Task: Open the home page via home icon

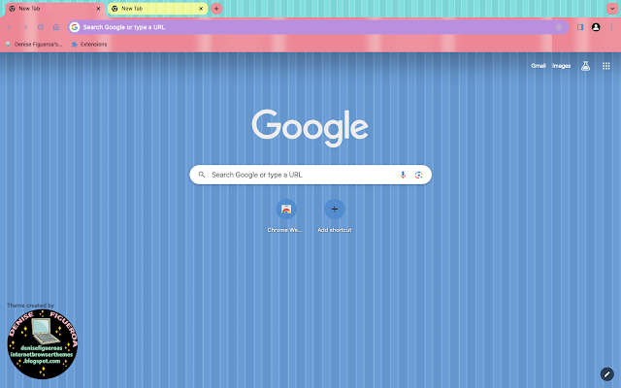Action: point(56,27)
